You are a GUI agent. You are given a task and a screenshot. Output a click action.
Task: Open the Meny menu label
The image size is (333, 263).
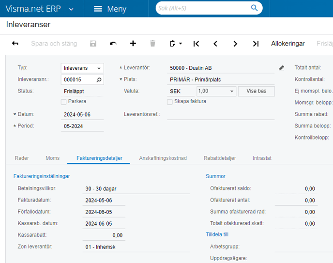pyautogui.click(x=117, y=9)
